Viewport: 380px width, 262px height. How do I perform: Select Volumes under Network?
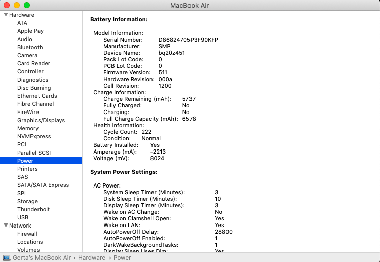(28, 250)
